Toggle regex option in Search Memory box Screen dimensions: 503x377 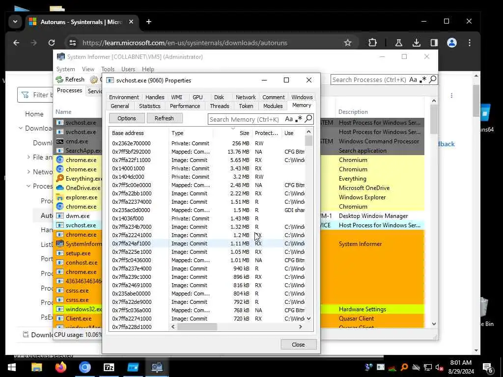coord(299,119)
